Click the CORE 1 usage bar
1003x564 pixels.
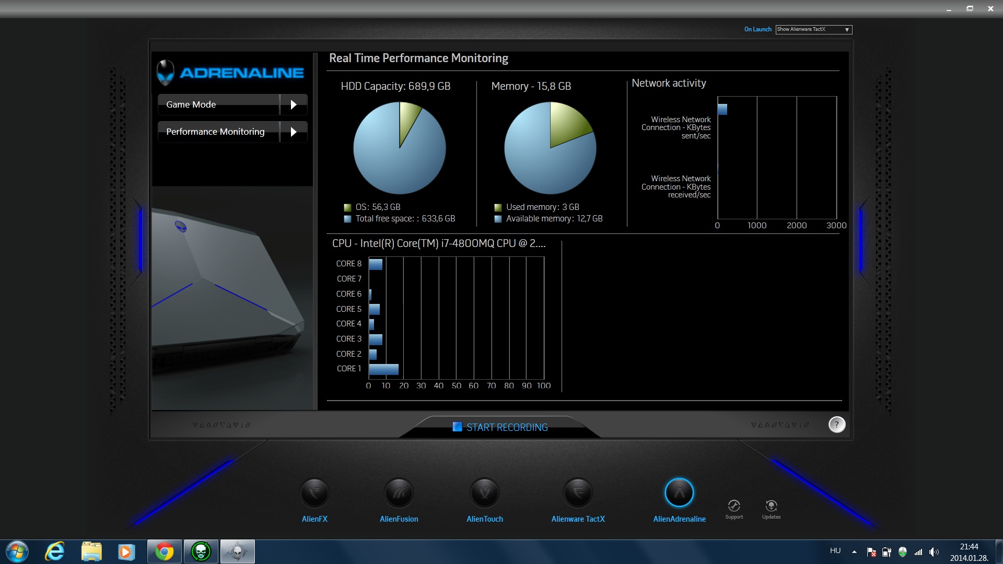[x=383, y=369]
